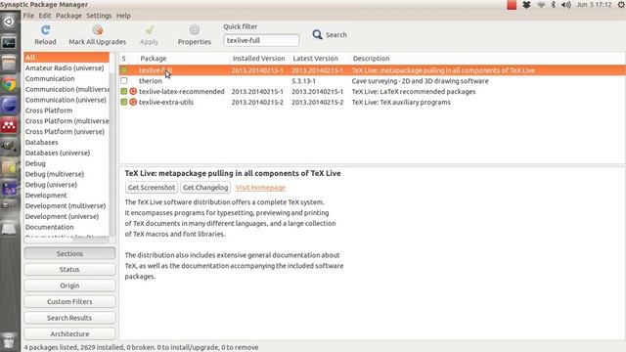
Task: Select Development (universe) section
Action: tap(67, 216)
